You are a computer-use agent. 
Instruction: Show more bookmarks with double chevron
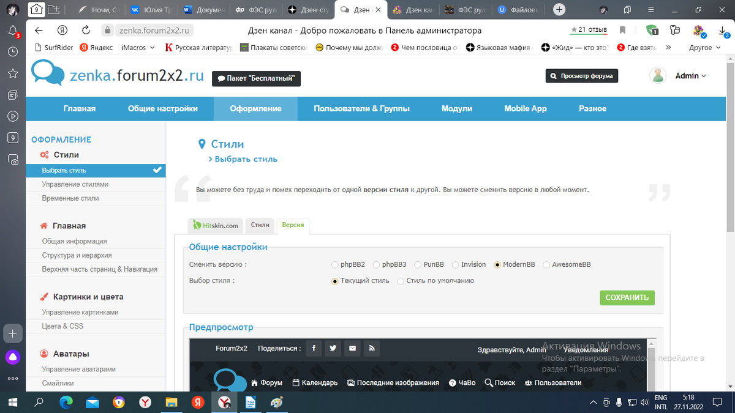(x=668, y=48)
